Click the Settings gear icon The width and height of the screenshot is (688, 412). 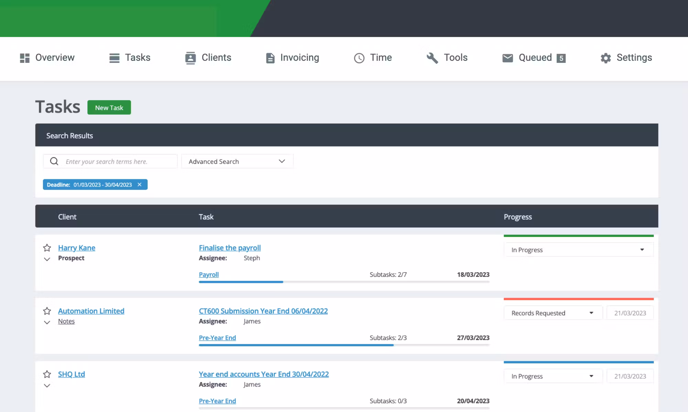606,58
